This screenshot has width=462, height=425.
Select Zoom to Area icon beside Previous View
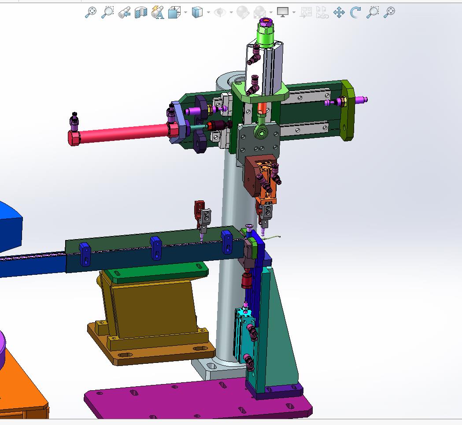click(107, 12)
